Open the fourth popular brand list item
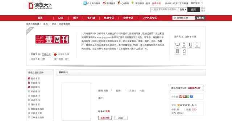 [x=35, y=91]
